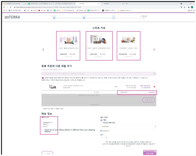Click the browser address bar URL
The height and width of the screenshot is (156, 196).
[48, 7]
